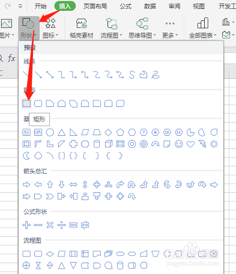236x274 pixels.
Task: Select the cylinder basic shape
Action: point(97,144)
